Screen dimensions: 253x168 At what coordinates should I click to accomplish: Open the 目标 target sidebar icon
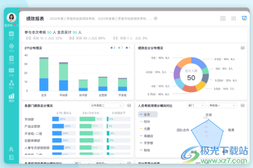11,48
